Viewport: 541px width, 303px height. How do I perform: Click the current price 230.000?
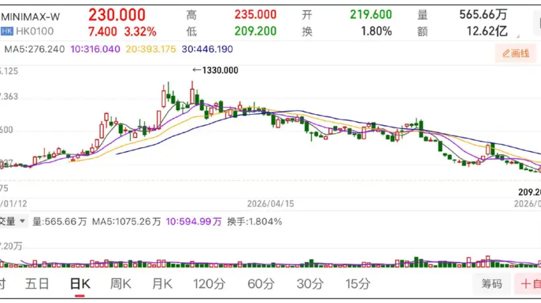(x=117, y=15)
